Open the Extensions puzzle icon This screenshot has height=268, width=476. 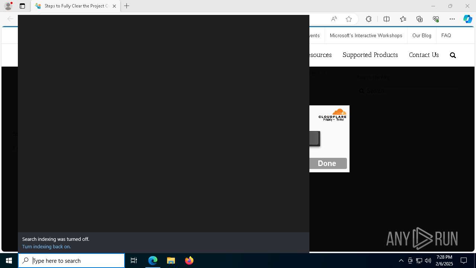[369, 19]
